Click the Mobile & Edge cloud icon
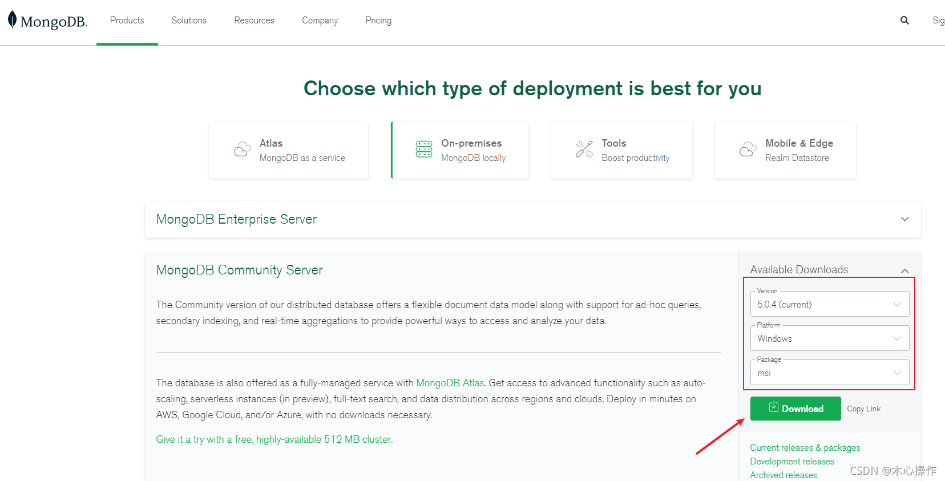Image resolution: width=945 pixels, height=481 pixels. [x=748, y=149]
